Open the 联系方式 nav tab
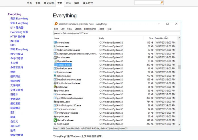Screen dimensions: 198x140 (x=88, y=3)
